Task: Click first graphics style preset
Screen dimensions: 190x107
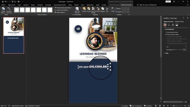Action: (17, 10)
